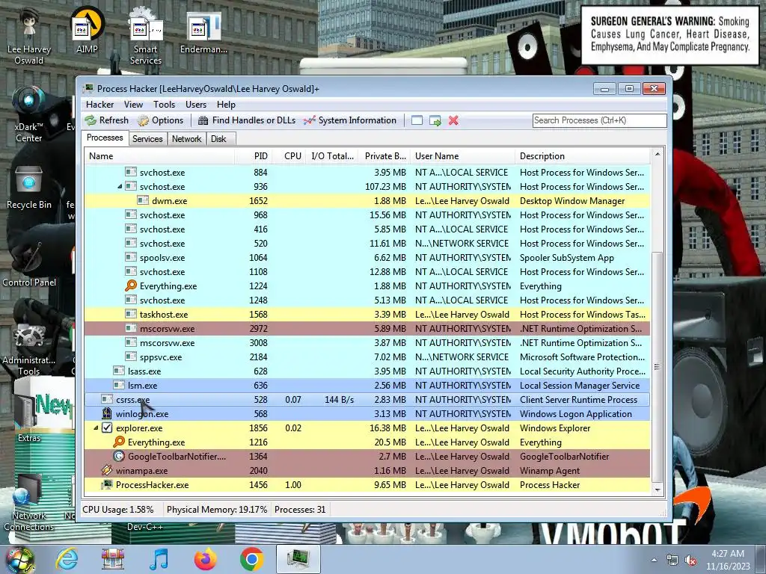
Task: Select the lsm.exe process row
Action: click(x=367, y=385)
